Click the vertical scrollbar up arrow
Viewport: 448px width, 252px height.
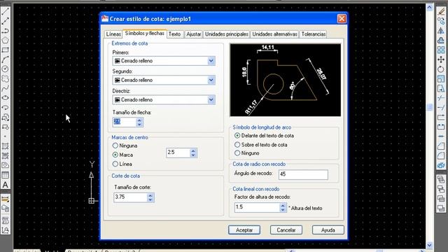click(429, 7)
